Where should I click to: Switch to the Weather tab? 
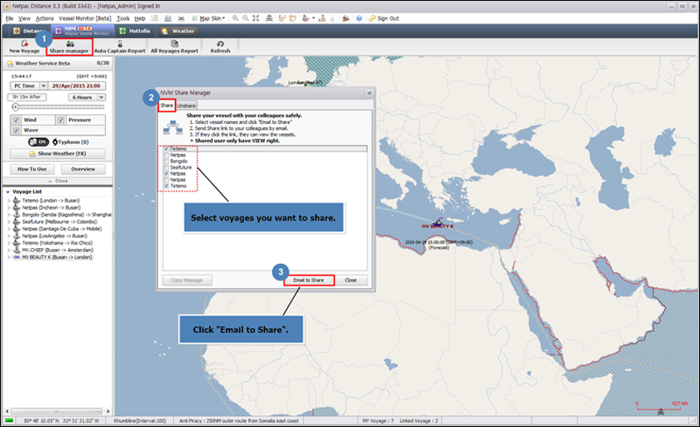coord(178,31)
